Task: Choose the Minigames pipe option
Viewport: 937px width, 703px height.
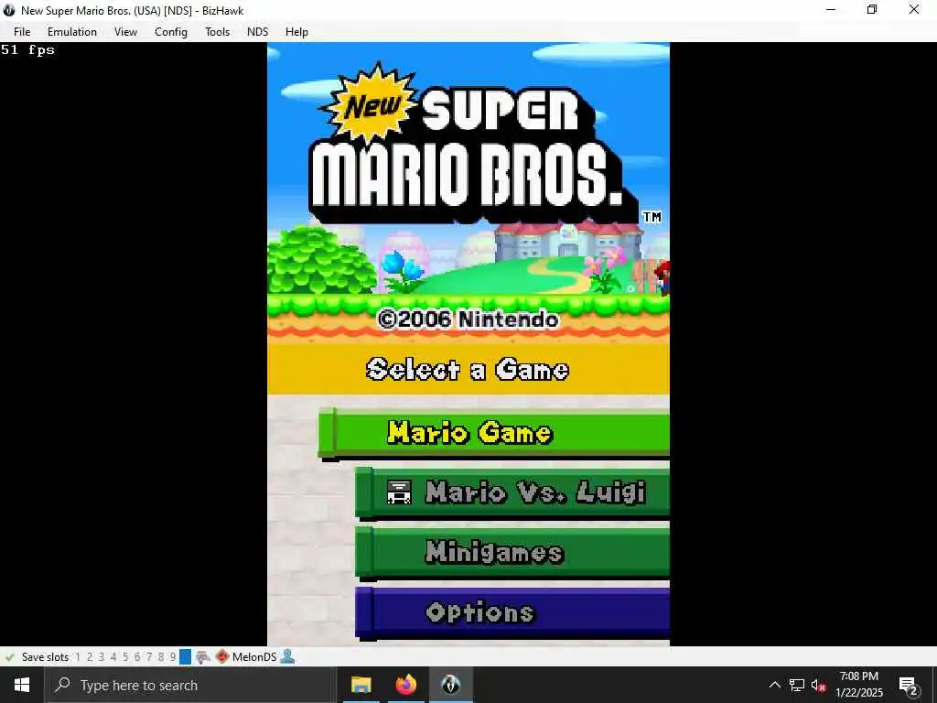Action: pyautogui.click(x=512, y=552)
